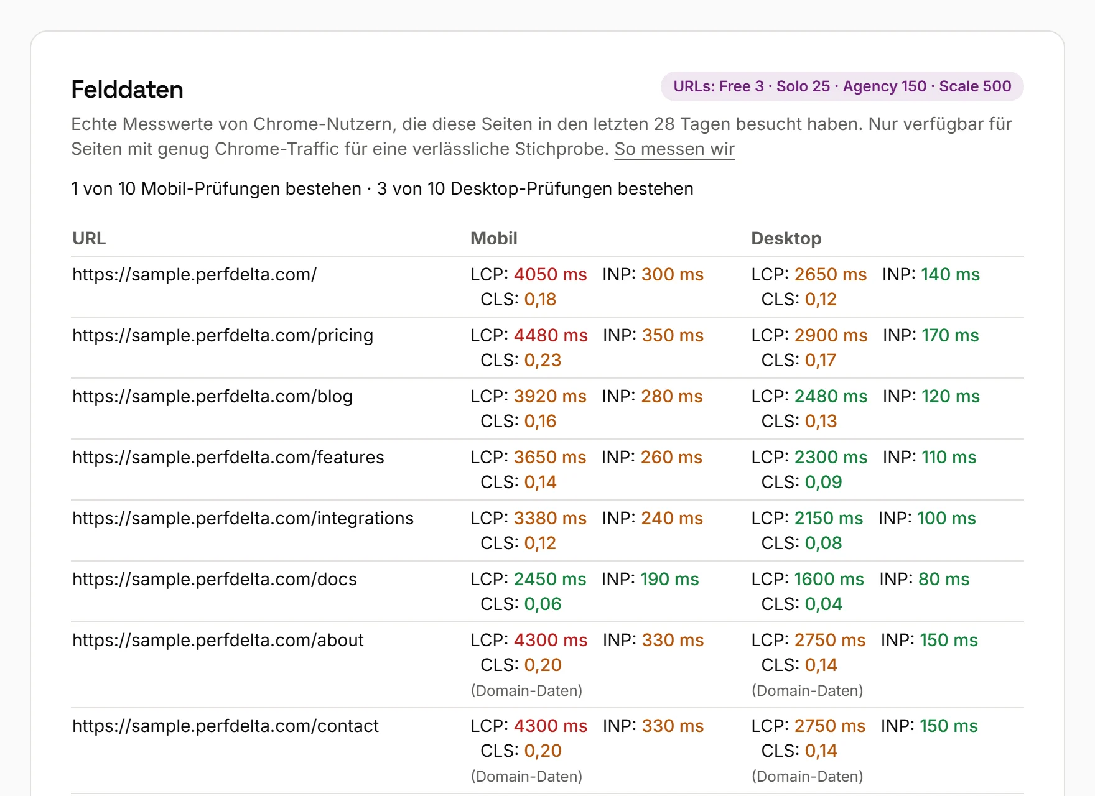The height and width of the screenshot is (796, 1095).
Task: Open the 'So messen wir' link
Action: point(674,149)
